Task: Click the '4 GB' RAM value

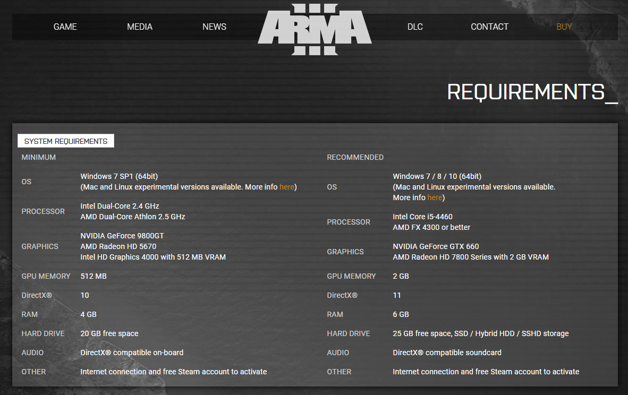Action: 88,314
